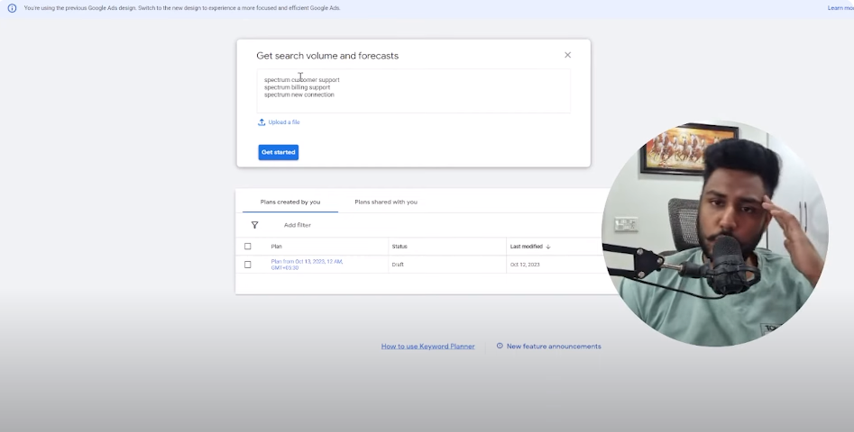Click the Add filter field
The width and height of the screenshot is (854, 432).
pyautogui.click(x=298, y=225)
